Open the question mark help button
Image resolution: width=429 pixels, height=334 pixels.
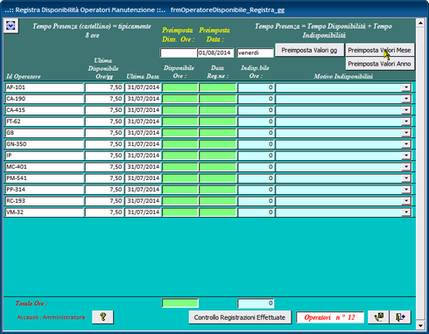(102, 317)
